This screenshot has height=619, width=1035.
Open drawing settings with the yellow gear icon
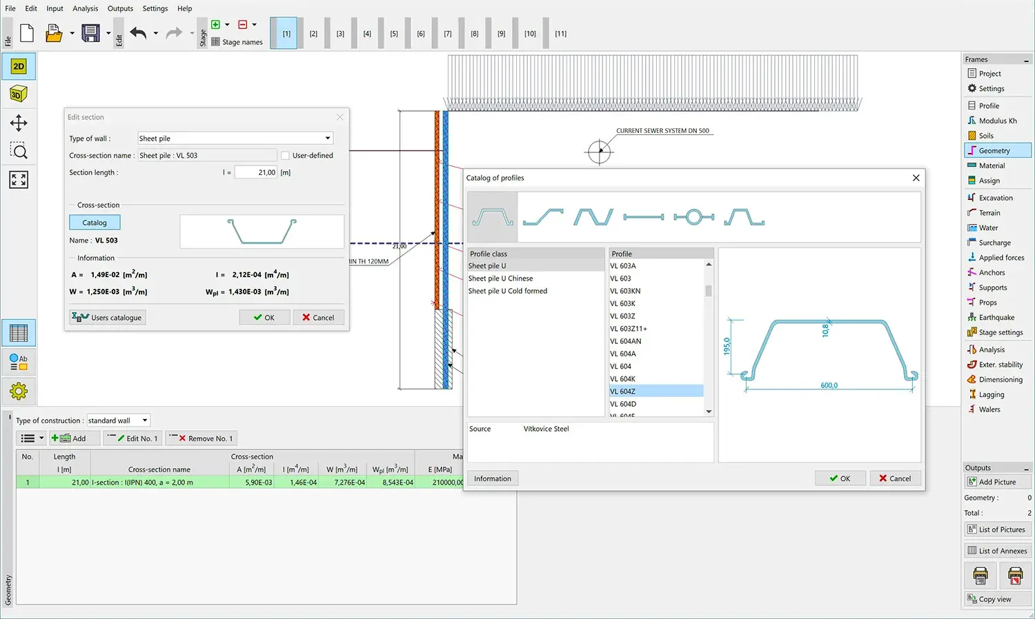coord(19,392)
